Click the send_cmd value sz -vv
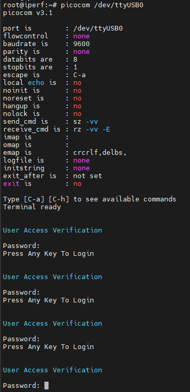Image resolution: width=190 pixels, height=392 pixels. pos(86,122)
